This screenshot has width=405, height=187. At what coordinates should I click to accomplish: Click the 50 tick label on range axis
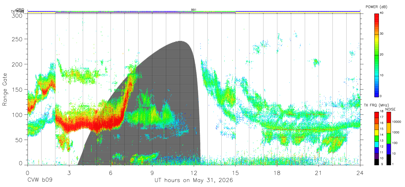point(18,140)
